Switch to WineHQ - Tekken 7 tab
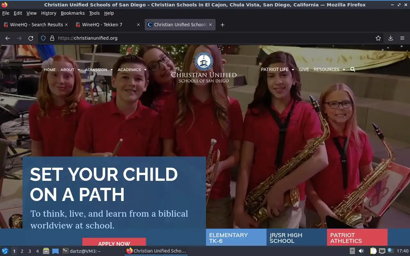The height and width of the screenshot is (256, 410). pos(107,25)
